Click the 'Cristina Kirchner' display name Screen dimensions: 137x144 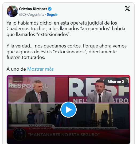pos(33,9)
